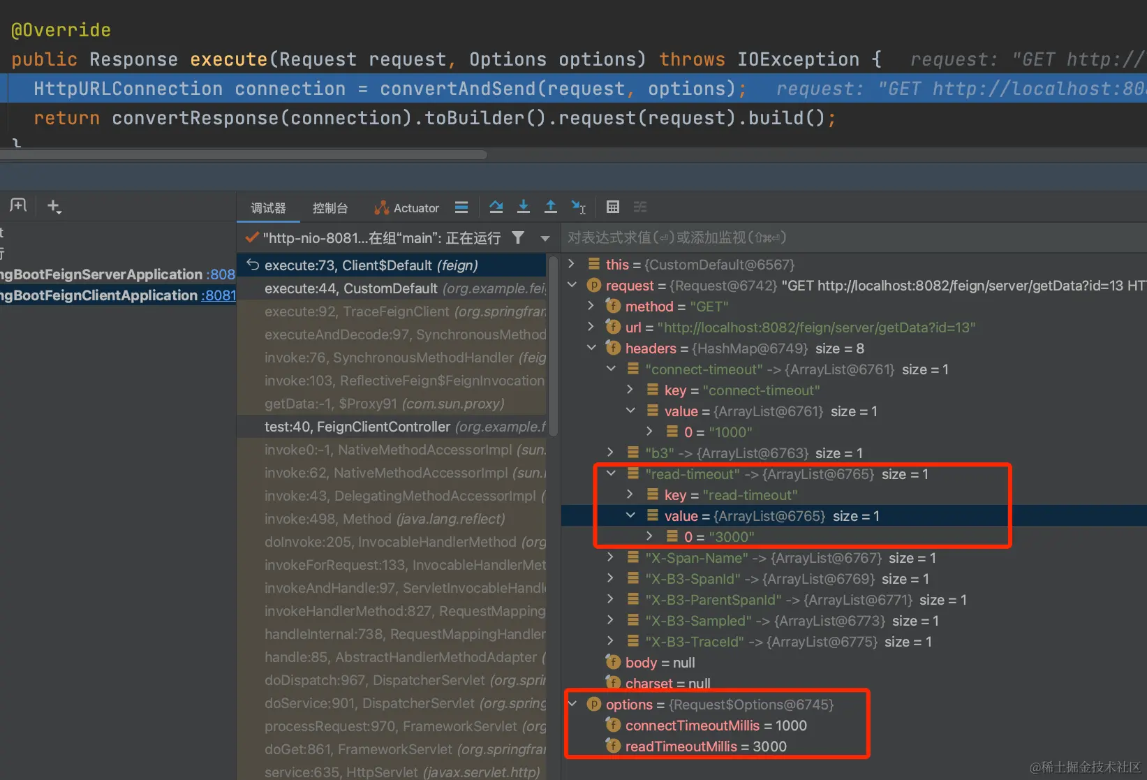The image size is (1147, 780).
Task: Click the Step Into download-arrow icon
Action: point(524,207)
